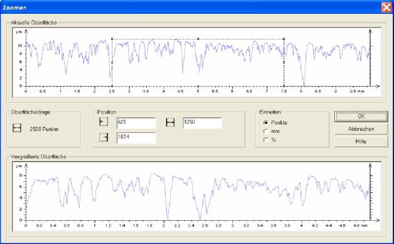Image resolution: width=394 pixels, height=244 pixels.
Task: Switch units to mm
Action: coord(266,131)
